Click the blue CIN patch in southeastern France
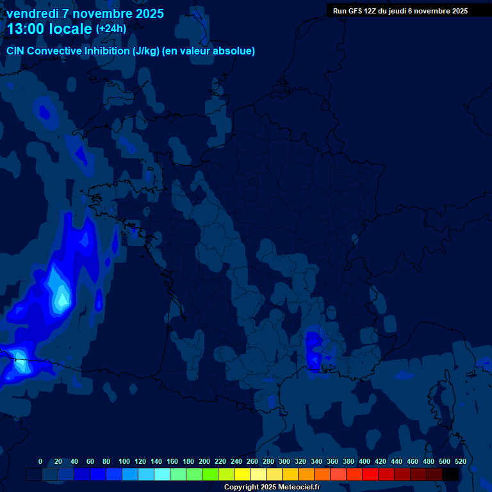The height and width of the screenshot is (492, 492). click(x=314, y=351)
